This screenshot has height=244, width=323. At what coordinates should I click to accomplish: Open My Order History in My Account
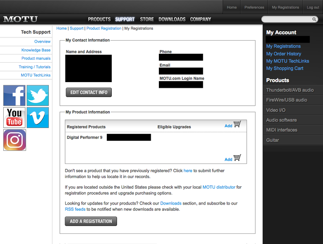(284, 54)
